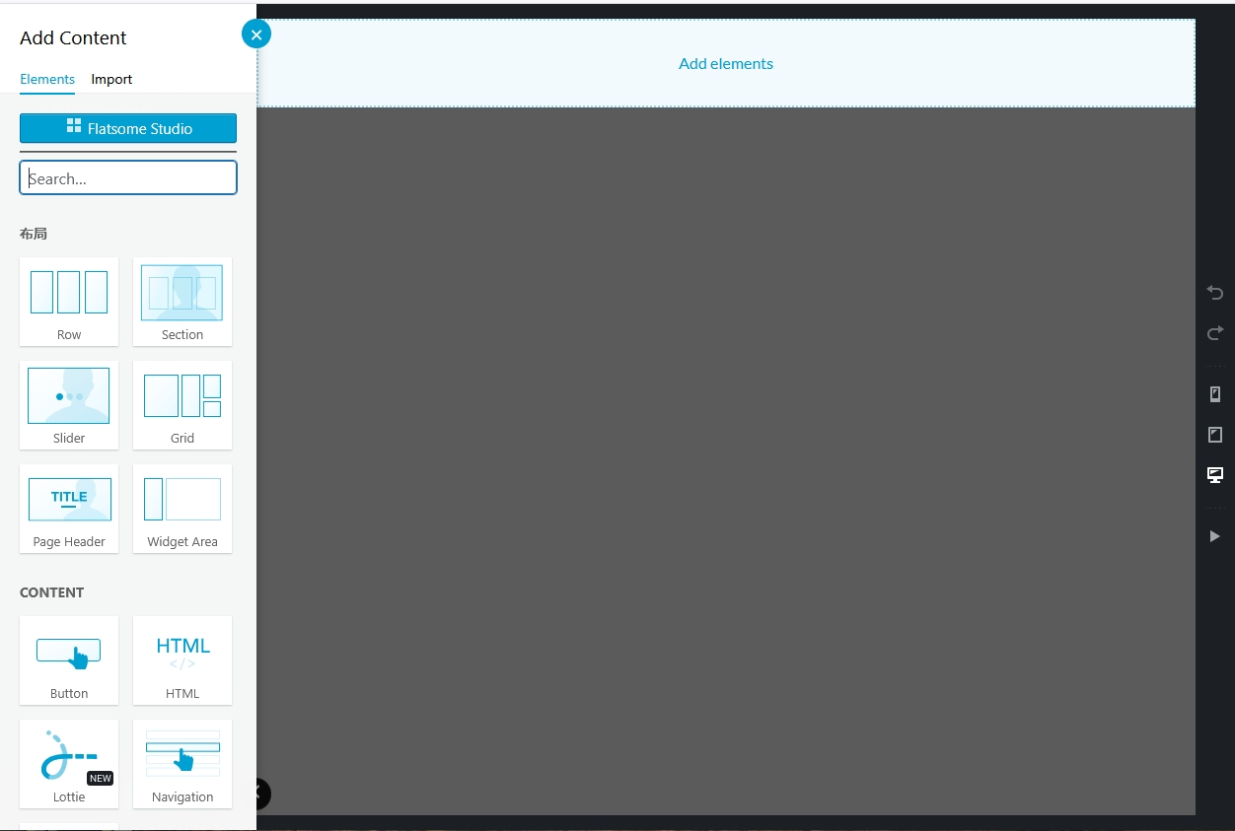The image size is (1235, 831).
Task: Add a Lottie animation element
Action: tap(69, 764)
